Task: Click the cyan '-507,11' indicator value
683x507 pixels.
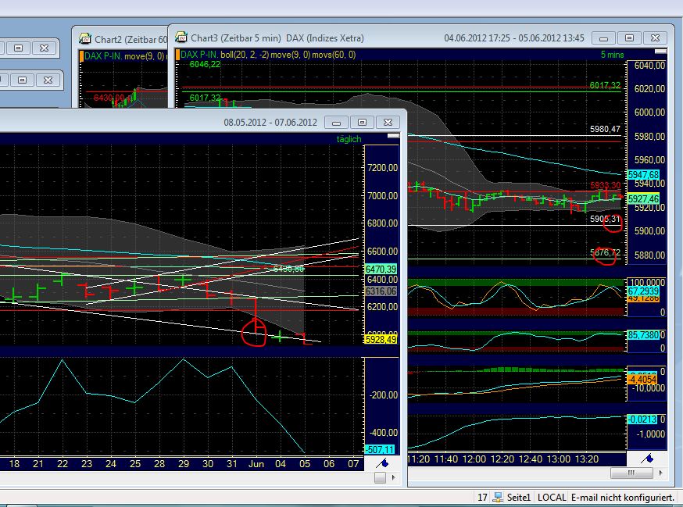Action: click(x=380, y=449)
